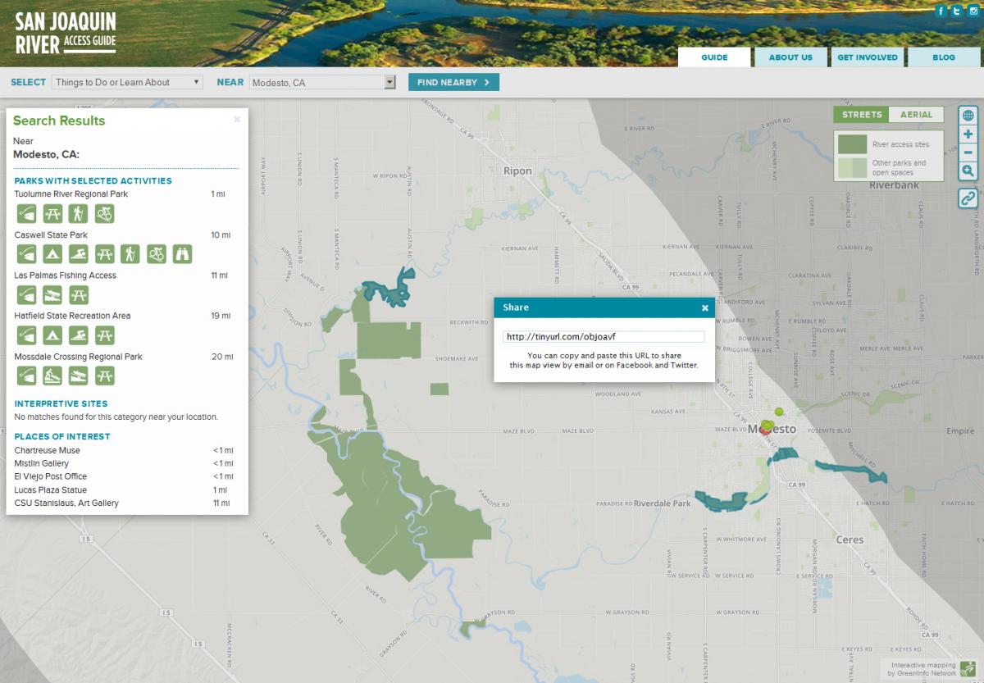Screen dimensions: 984x683
Task: Click boat ramp icon under Mossdale Crossing Regional Park
Action: click(x=78, y=376)
